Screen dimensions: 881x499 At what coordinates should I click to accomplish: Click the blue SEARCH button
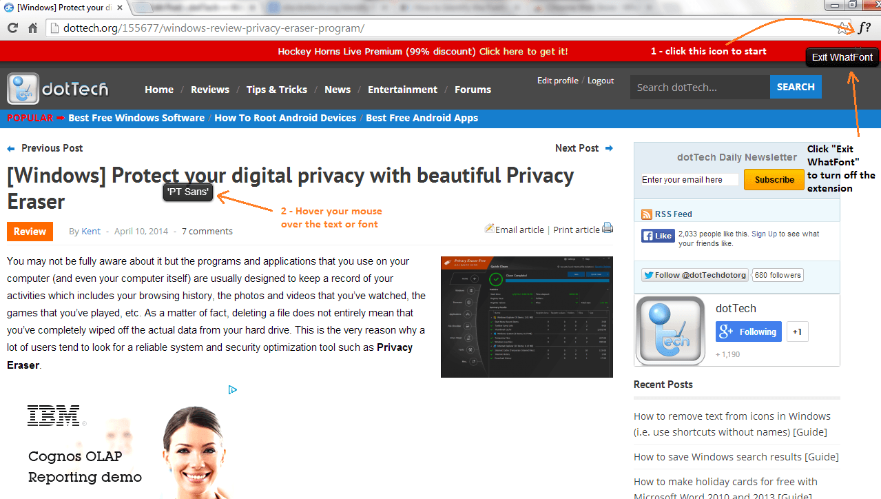[x=796, y=87]
